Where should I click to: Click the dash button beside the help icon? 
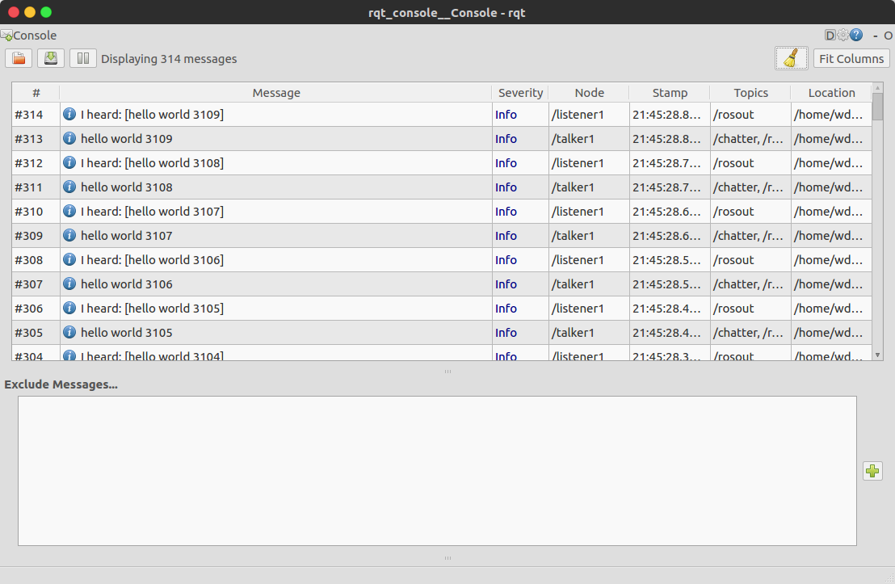coord(875,36)
